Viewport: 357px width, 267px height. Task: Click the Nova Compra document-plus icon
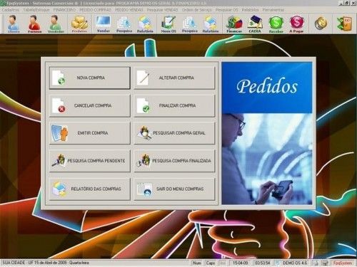[59, 78]
